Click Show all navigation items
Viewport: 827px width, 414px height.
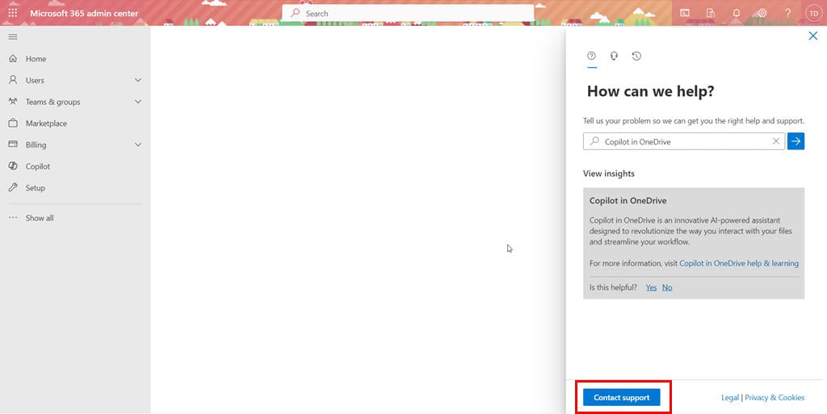click(x=40, y=218)
